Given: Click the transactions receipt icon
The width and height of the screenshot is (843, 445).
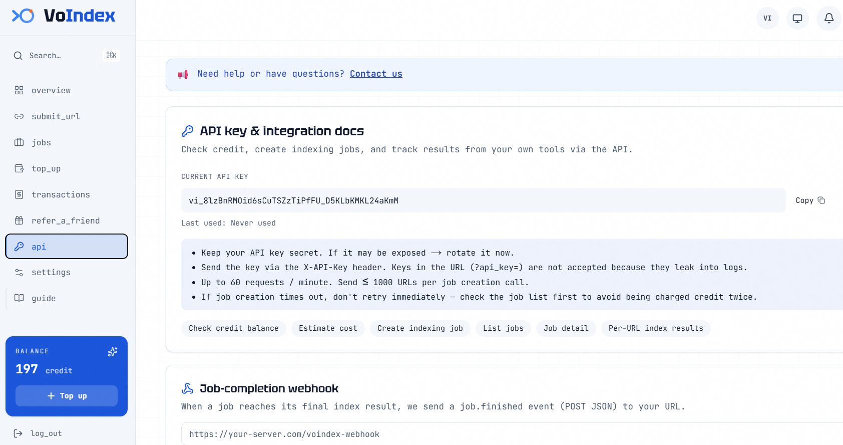Looking at the screenshot, I should tap(19, 194).
